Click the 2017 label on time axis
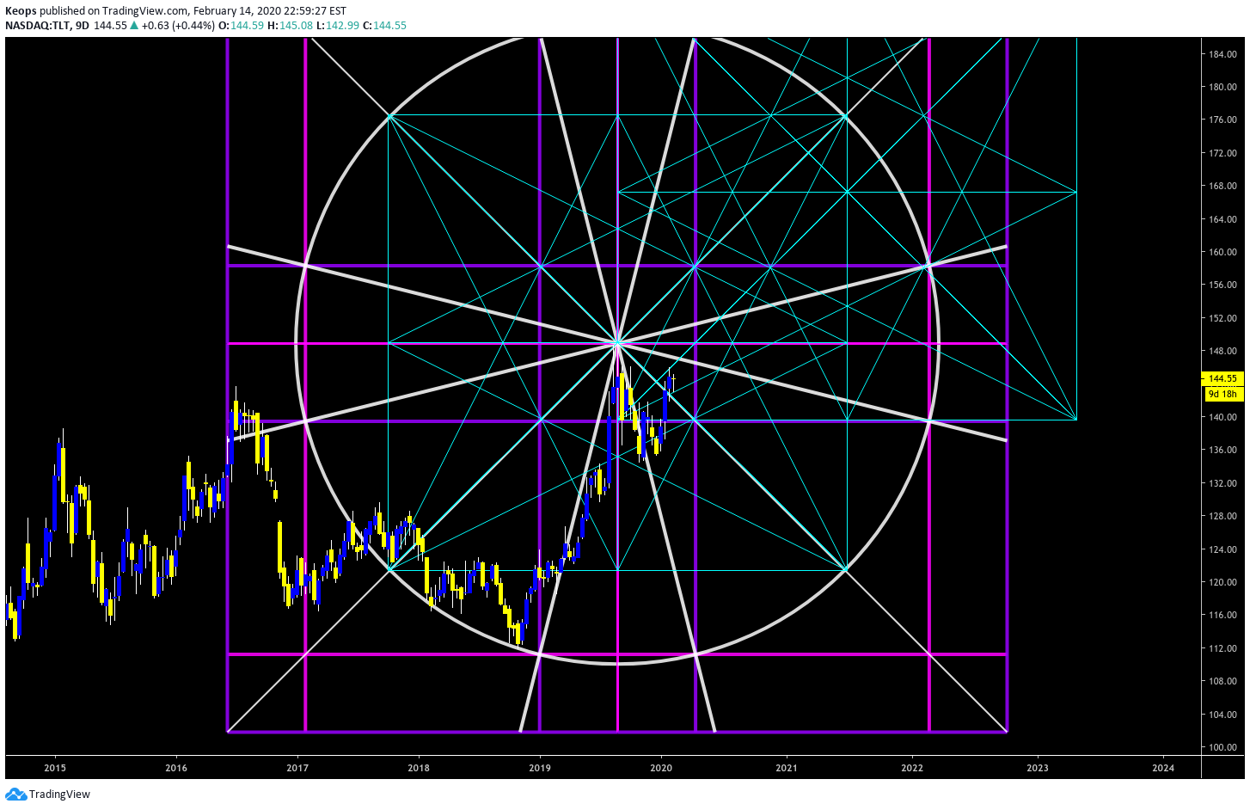Image resolution: width=1250 pixels, height=810 pixels. 297,768
